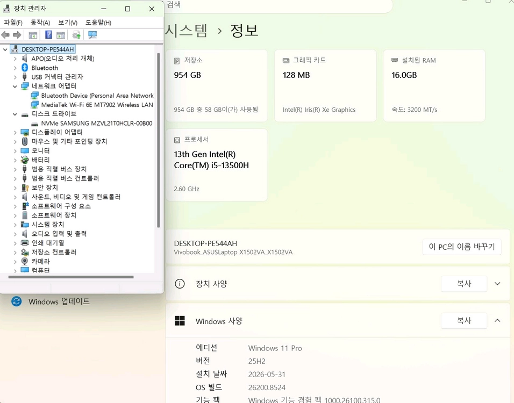Click the 시스템 장치 folder icon in tree
This screenshot has height=403, width=514.
tap(25, 225)
